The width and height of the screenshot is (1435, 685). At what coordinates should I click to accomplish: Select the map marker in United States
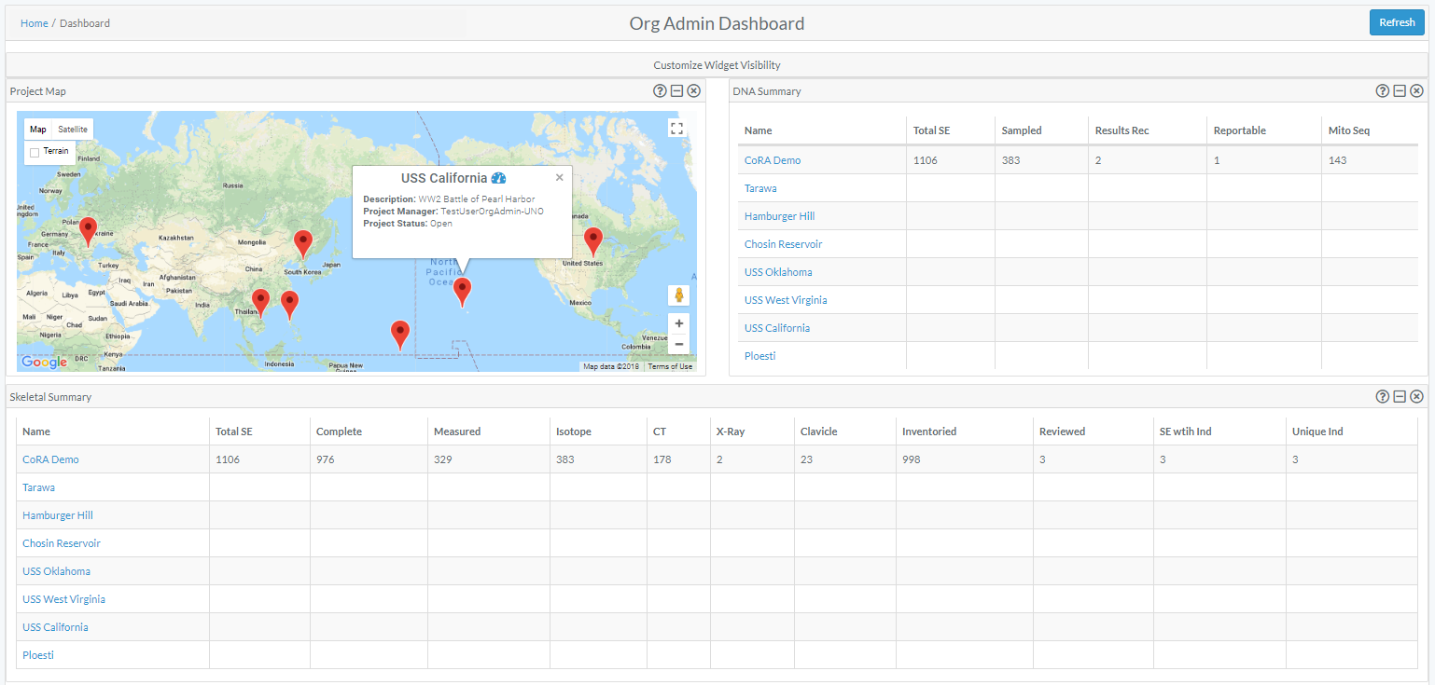(x=592, y=242)
